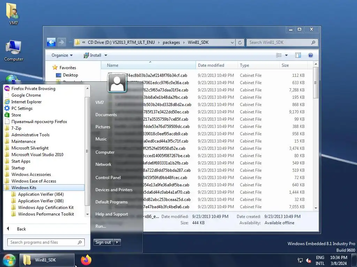Open Sign out options arrow
The height and width of the screenshot is (267, 357).
117,242
